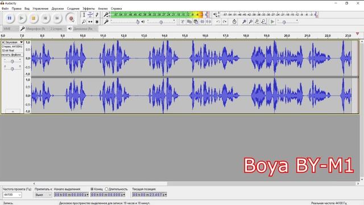Image resolution: width=364 pixels, height=205 pixels.
Task: Adjust the track pan slider
Action: click(13, 68)
